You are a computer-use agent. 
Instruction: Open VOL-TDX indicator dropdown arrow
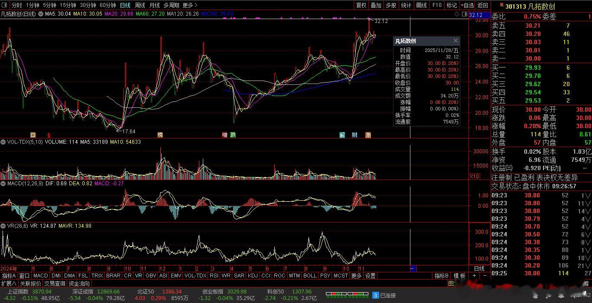point(3,142)
